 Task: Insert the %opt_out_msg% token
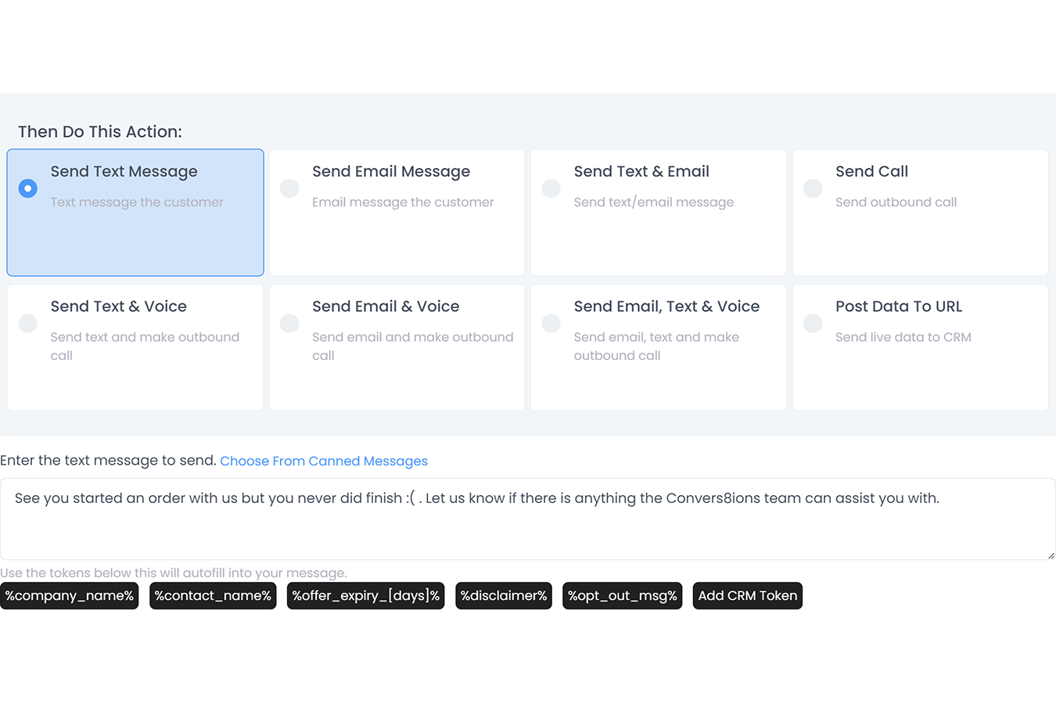click(622, 595)
